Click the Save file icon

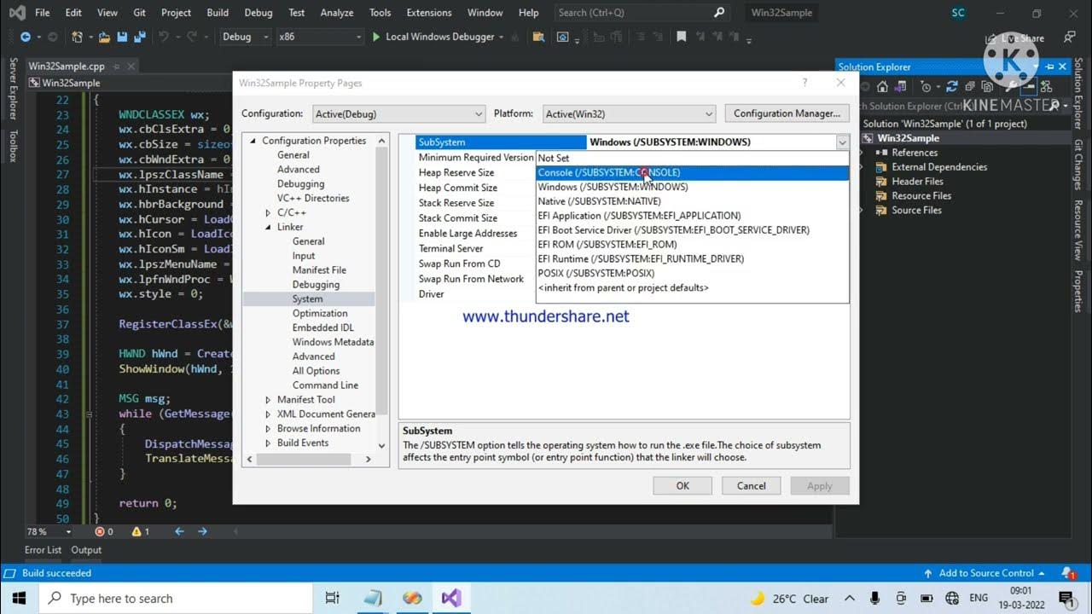[122, 37]
